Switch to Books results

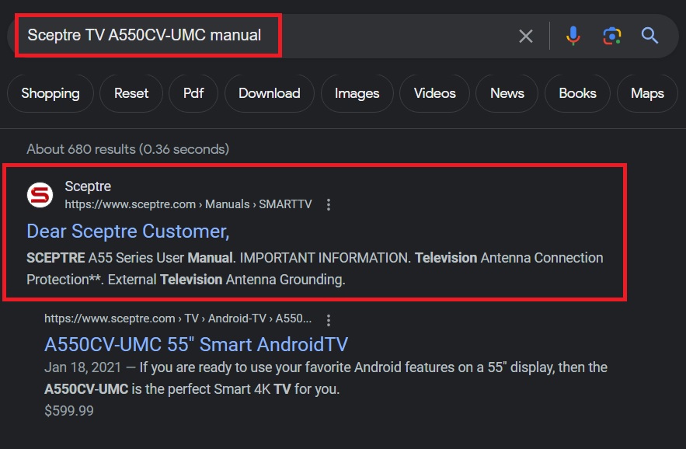point(577,93)
